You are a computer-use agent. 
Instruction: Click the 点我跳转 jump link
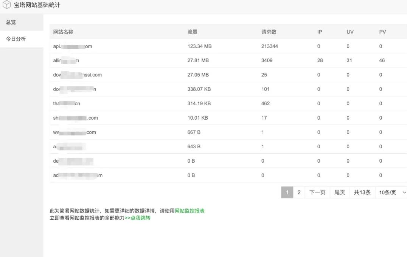coord(141,218)
